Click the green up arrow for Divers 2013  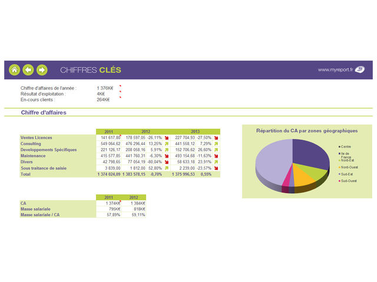click(x=216, y=162)
